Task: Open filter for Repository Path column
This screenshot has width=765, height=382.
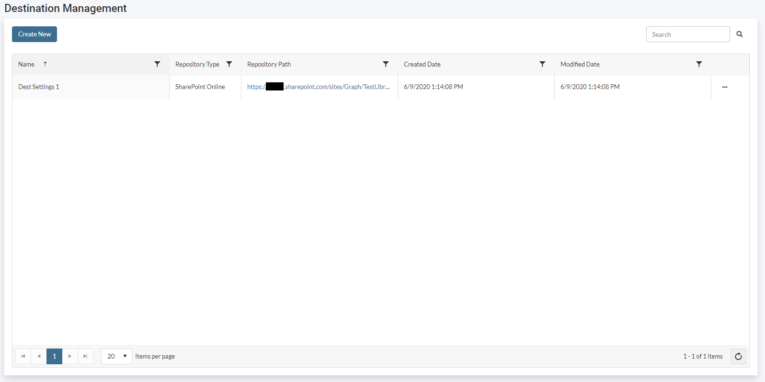Action: (386, 64)
